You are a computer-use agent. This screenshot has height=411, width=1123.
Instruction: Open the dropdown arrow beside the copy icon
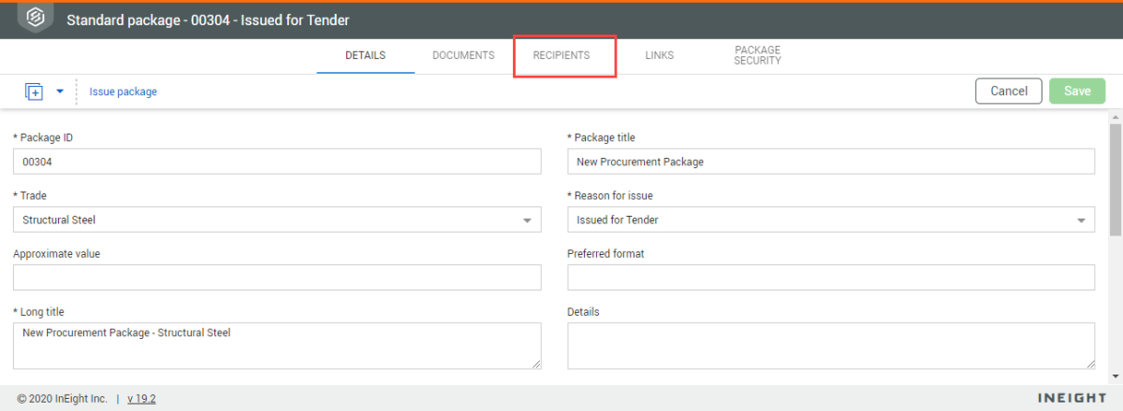[60, 92]
